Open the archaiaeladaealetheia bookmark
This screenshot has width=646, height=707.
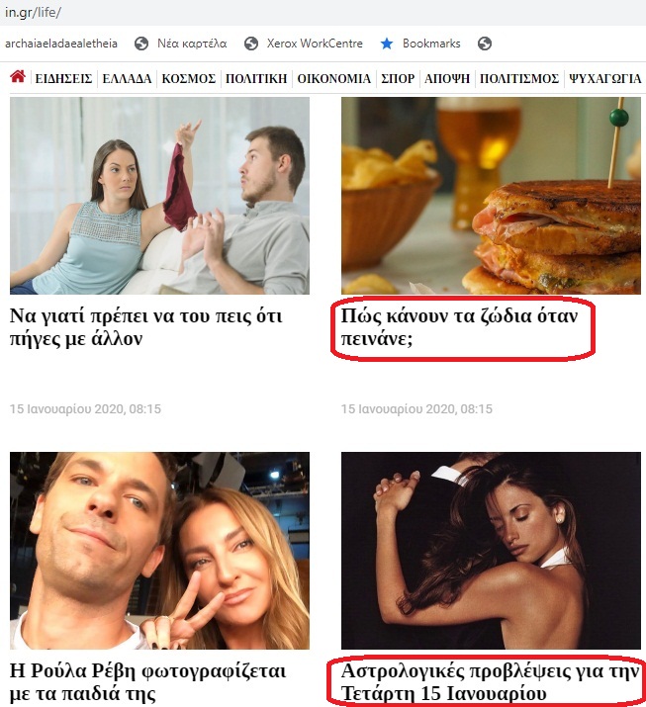(61, 44)
